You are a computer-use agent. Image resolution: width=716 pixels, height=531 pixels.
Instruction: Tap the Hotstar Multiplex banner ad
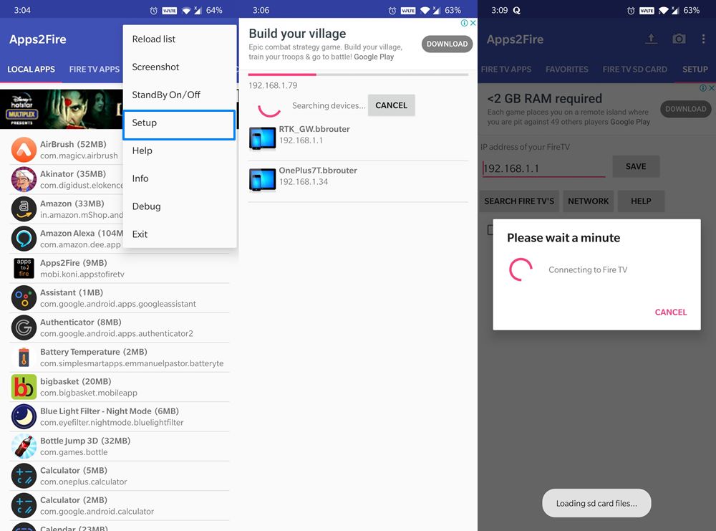click(61, 109)
